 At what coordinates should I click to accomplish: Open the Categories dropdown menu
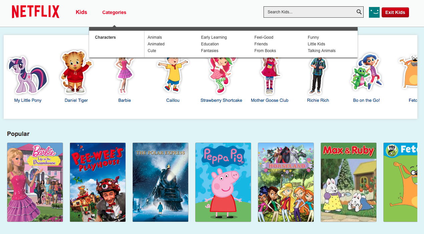point(114,12)
